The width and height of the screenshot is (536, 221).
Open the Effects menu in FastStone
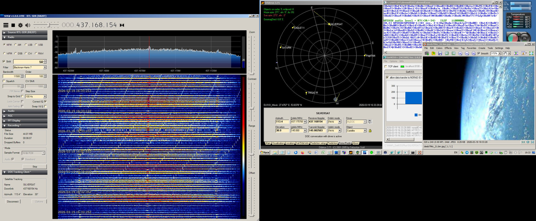pyautogui.click(x=448, y=48)
